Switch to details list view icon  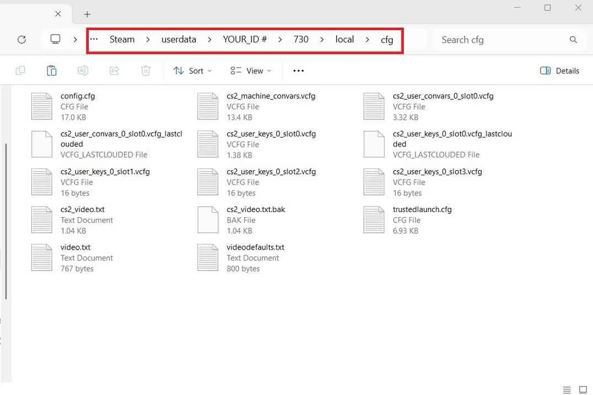tap(567, 389)
